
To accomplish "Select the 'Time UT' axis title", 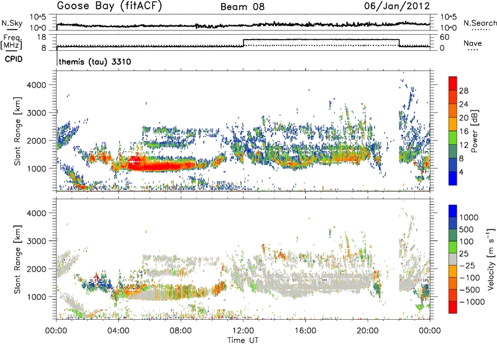I will tap(243, 340).
